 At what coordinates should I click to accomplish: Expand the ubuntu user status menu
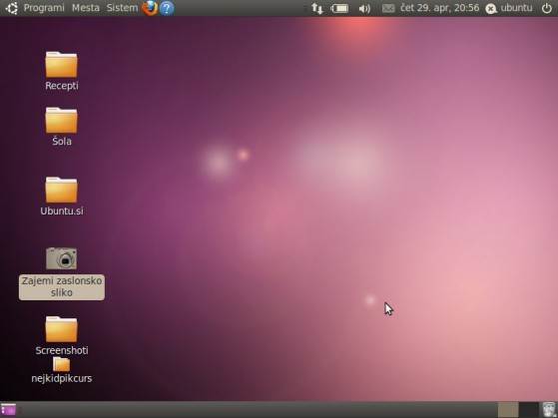[509, 8]
